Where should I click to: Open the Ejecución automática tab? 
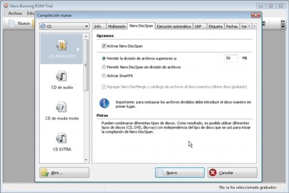pyautogui.click(x=173, y=26)
